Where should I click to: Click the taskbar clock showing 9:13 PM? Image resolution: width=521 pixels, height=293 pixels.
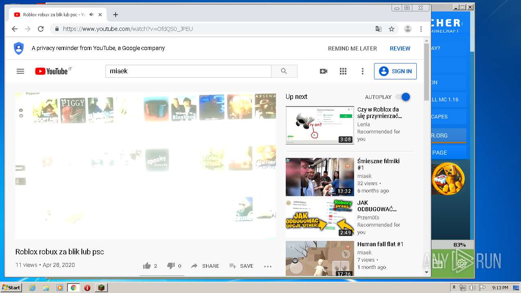500,288
